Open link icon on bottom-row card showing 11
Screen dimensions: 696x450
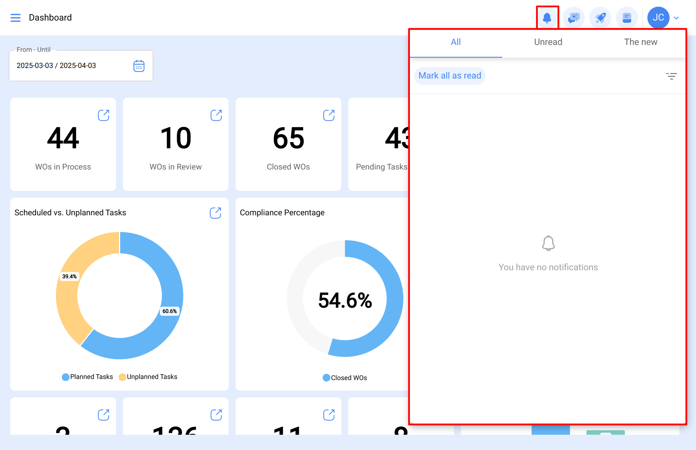(x=329, y=415)
